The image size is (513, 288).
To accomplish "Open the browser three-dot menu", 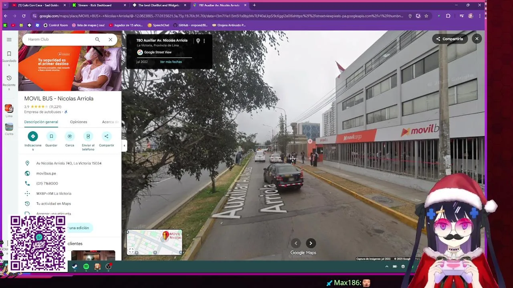I will click(x=480, y=16).
